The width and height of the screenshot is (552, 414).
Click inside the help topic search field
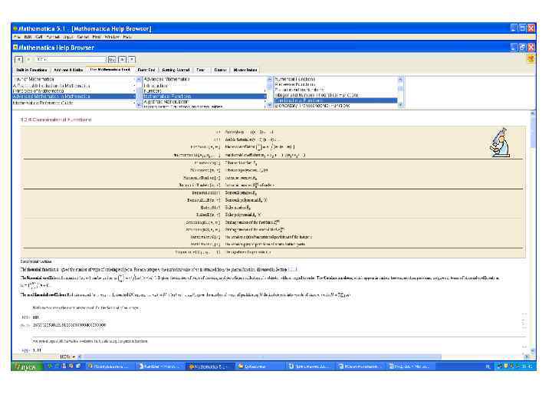tap(70, 60)
